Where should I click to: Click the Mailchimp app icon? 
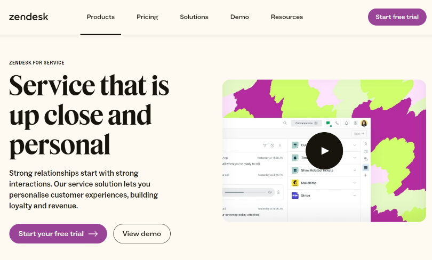(295, 183)
